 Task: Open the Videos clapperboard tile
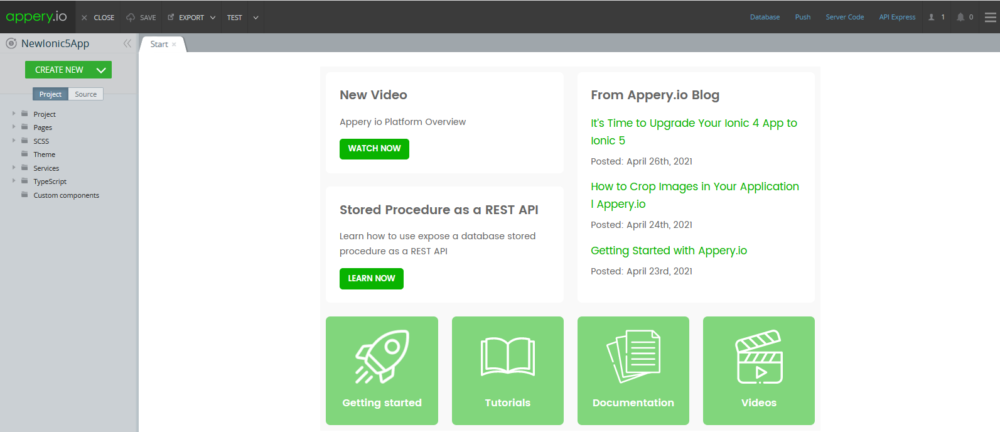click(759, 370)
